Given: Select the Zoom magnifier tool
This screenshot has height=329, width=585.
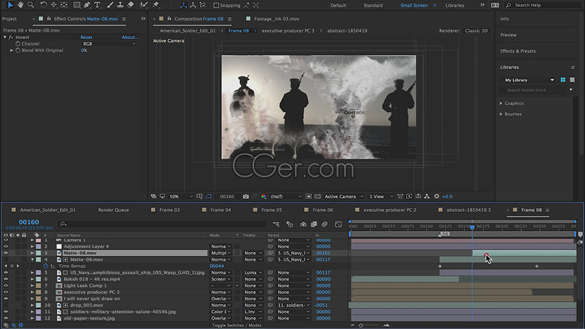Looking at the screenshot, I should 31,5.
